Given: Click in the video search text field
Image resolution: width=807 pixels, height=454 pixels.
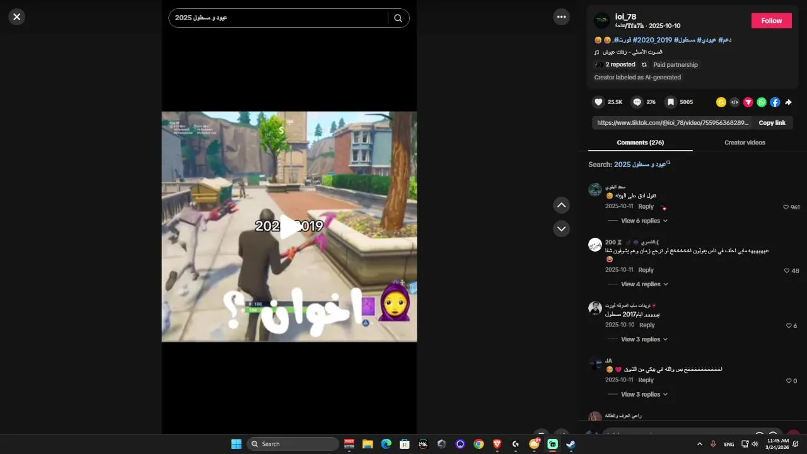Looking at the screenshot, I should [280, 18].
